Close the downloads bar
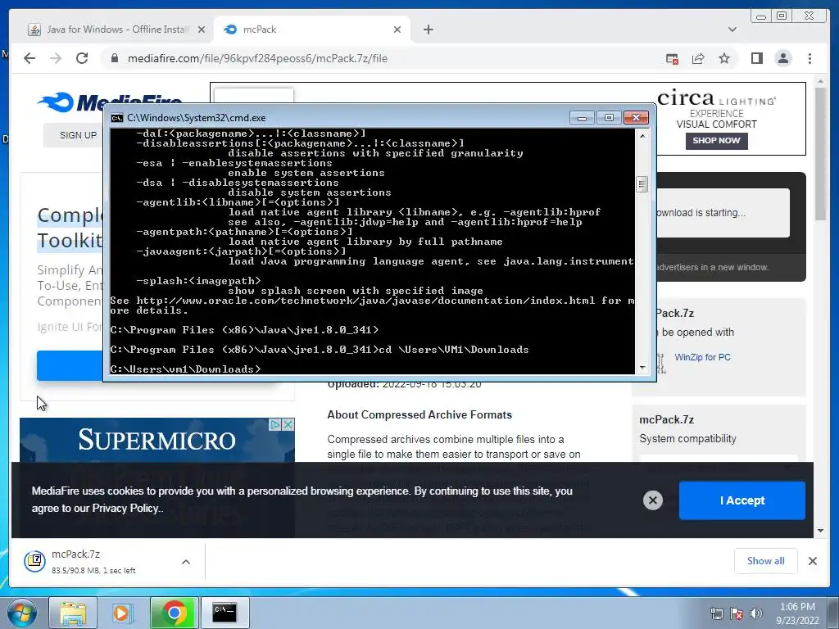This screenshot has width=839, height=629. (x=812, y=560)
